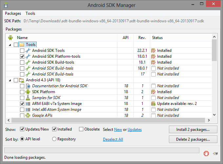This screenshot has width=223, height=164.
Task: Check the Tools group checkbox
Action: [16, 45]
